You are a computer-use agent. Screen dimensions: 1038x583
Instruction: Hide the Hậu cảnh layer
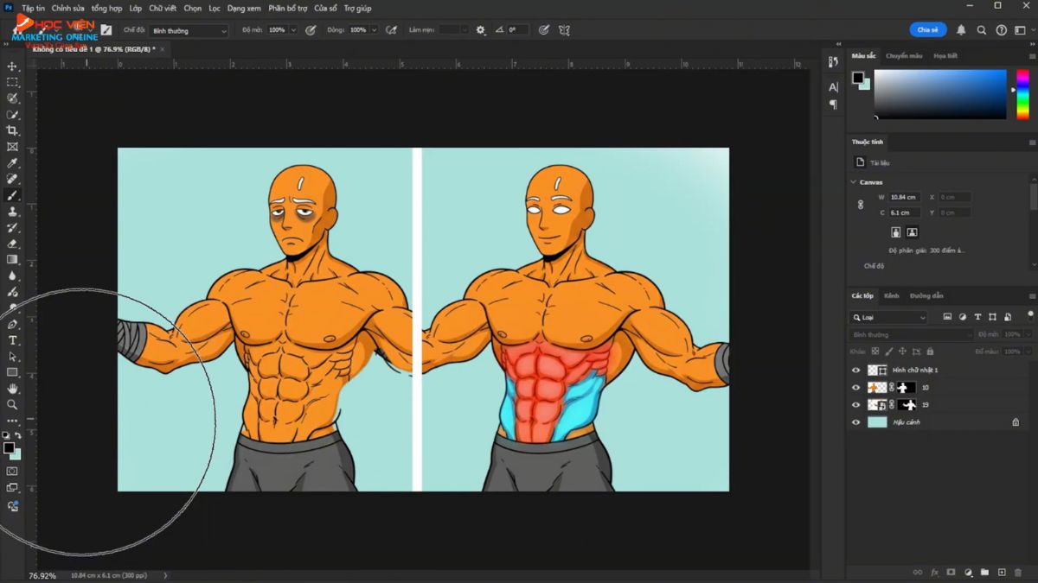856,422
